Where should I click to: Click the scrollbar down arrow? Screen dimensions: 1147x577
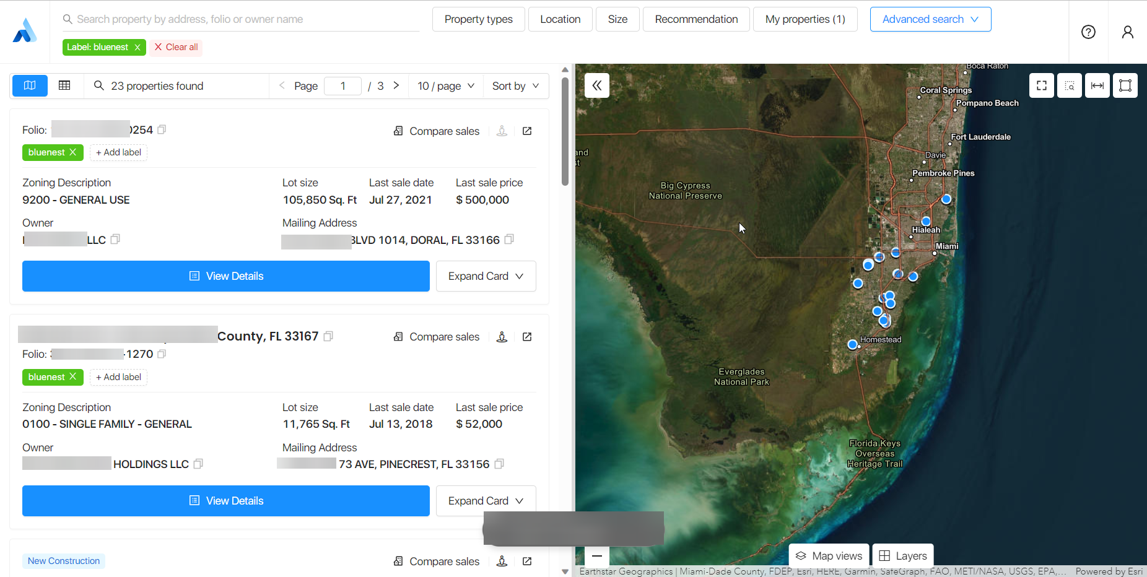coord(565,571)
